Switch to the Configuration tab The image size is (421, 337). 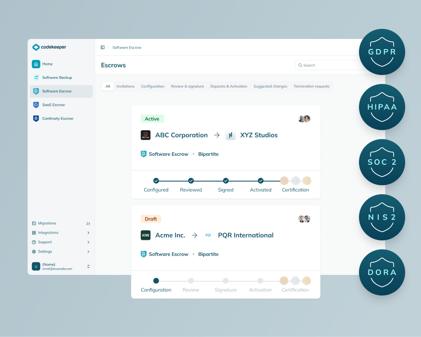pos(153,86)
